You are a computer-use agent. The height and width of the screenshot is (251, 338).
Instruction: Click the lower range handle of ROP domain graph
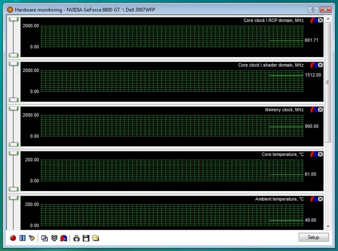coord(13,55)
